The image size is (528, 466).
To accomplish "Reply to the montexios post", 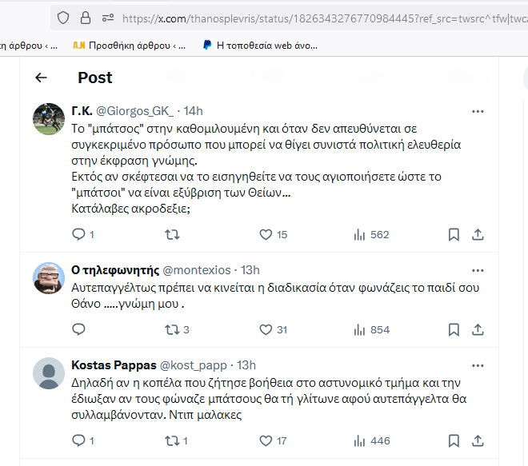I will point(78,329).
